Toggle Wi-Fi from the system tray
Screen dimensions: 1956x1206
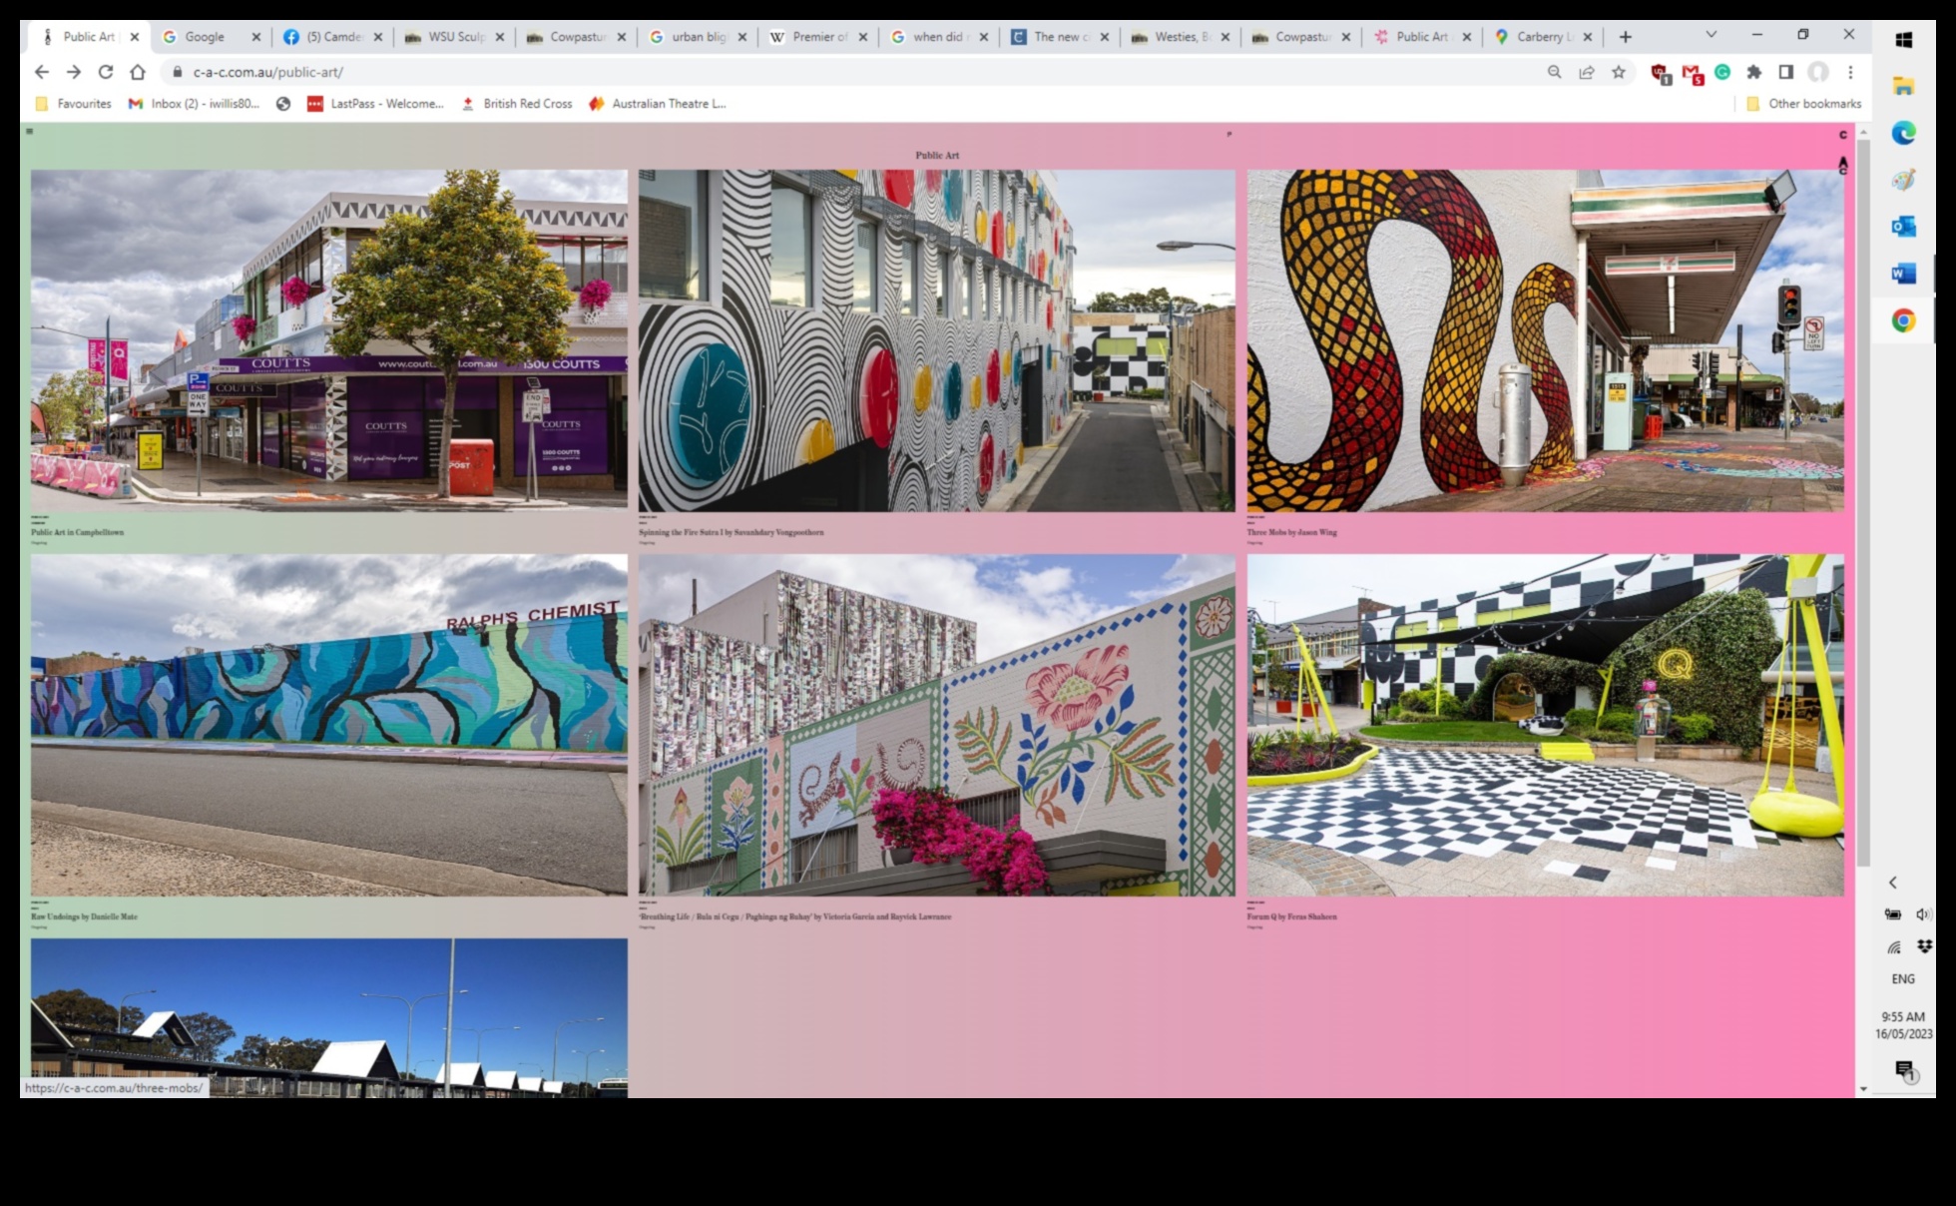click(x=1893, y=947)
